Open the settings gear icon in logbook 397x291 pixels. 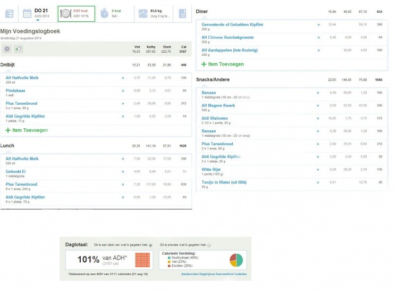pyautogui.click(x=7, y=49)
